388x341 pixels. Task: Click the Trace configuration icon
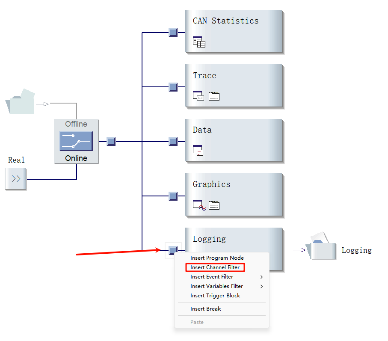(214, 96)
